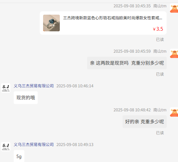Viewport: 178px width, 162px height.
Task: Select the message bubble 好的亲 克重多少呢
Action: (145, 122)
